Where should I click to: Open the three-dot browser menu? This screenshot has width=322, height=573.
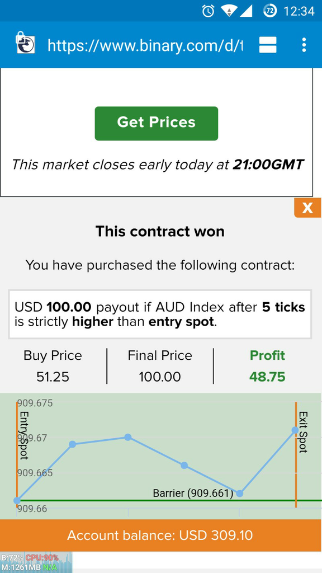304,45
